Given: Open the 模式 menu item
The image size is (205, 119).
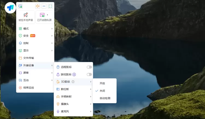Looking at the screenshot, I should pyautogui.click(x=35, y=29).
